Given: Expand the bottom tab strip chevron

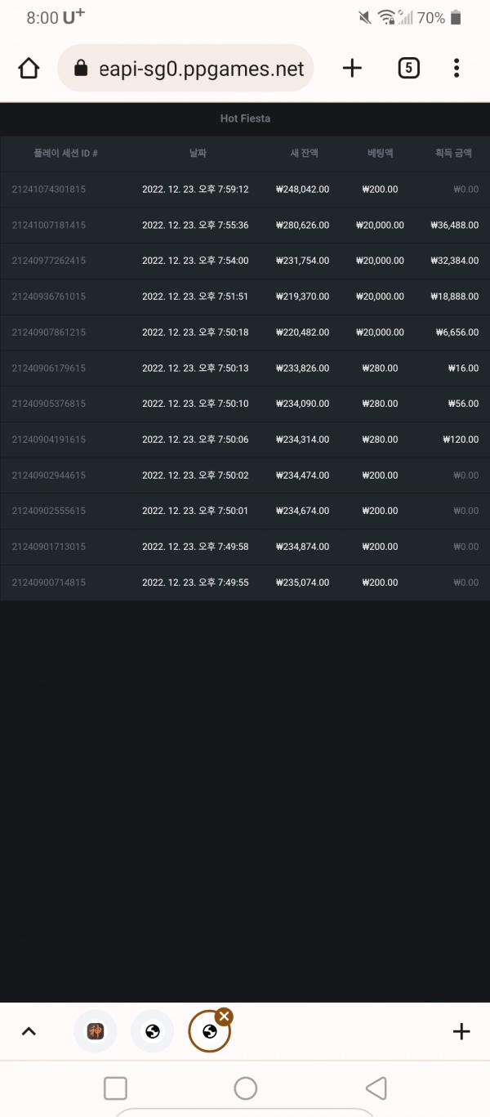Looking at the screenshot, I should [x=29, y=1031].
